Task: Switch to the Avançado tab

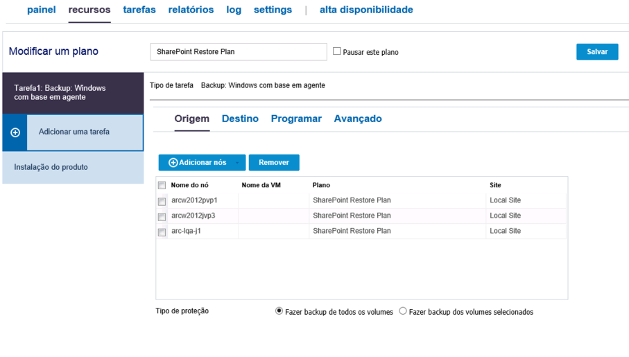Action: (358, 119)
